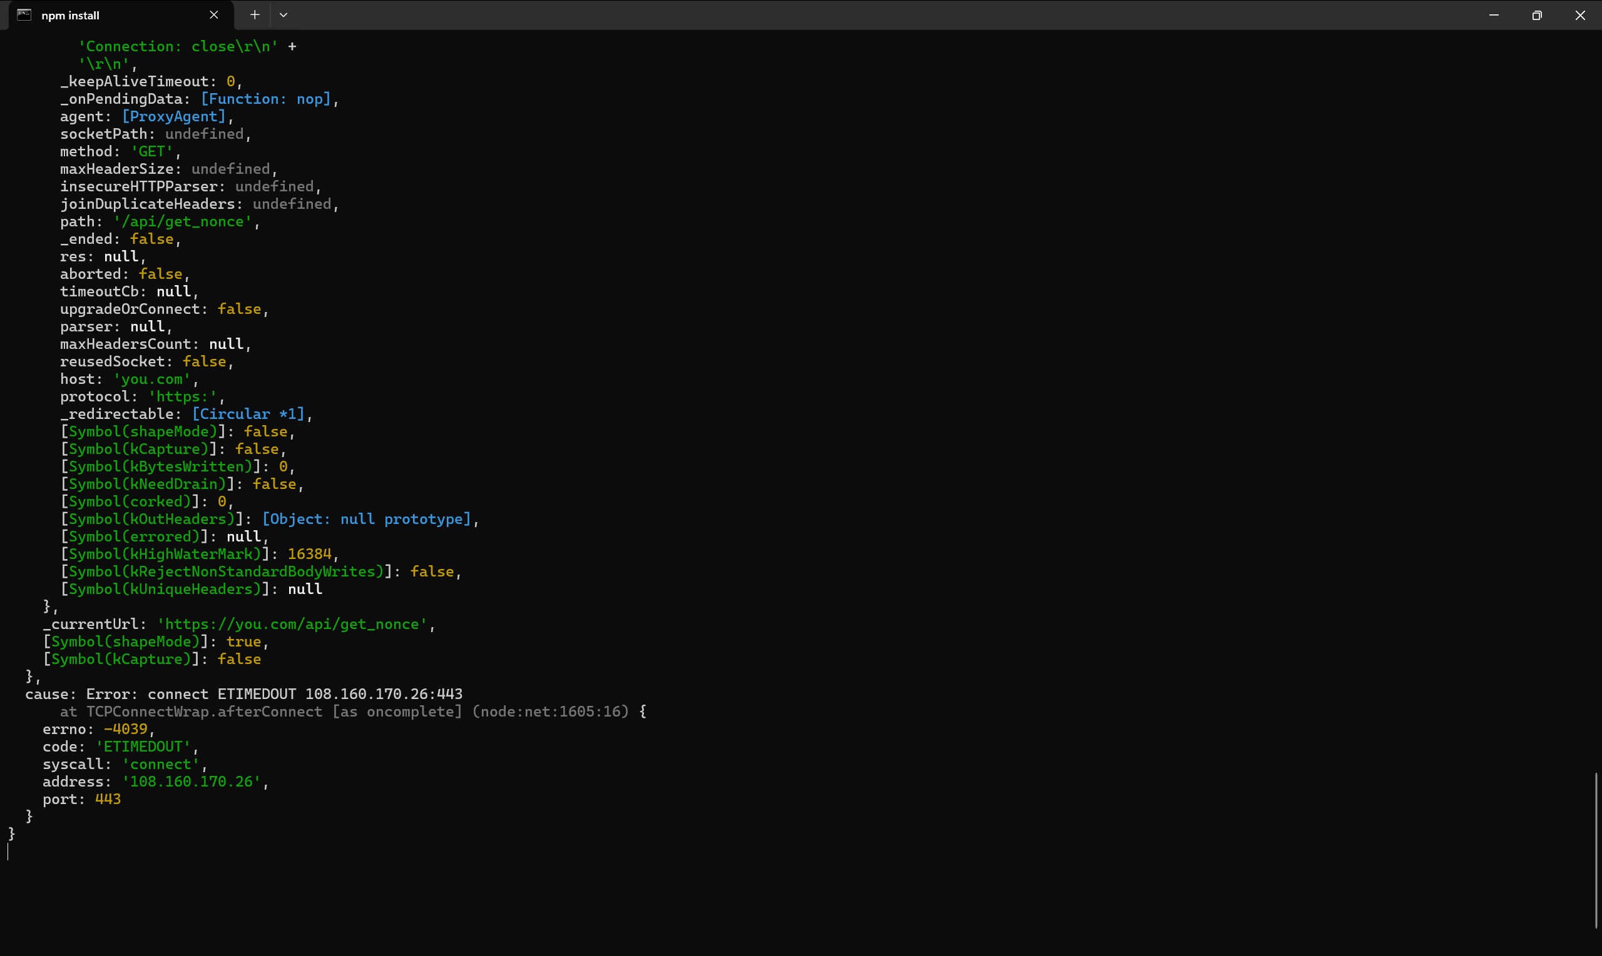Restore down the terminal window
This screenshot has width=1602, height=956.
click(1537, 15)
